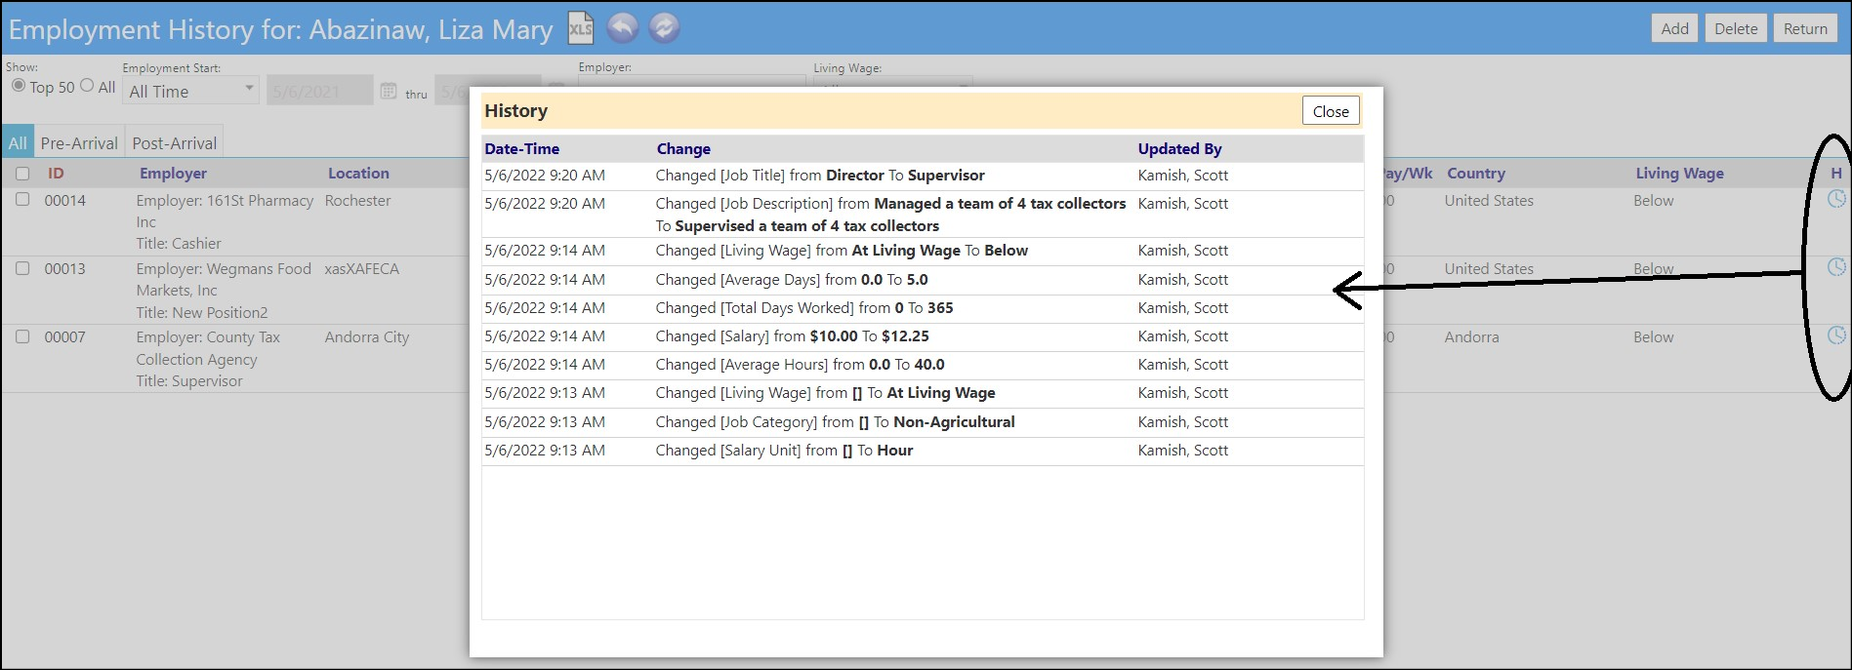Switch to the All tab
This screenshot has width=1852, height=670.
click(18, 142)
